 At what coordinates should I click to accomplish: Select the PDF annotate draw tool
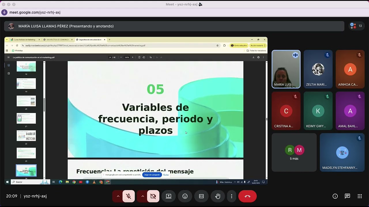(151, 57)
